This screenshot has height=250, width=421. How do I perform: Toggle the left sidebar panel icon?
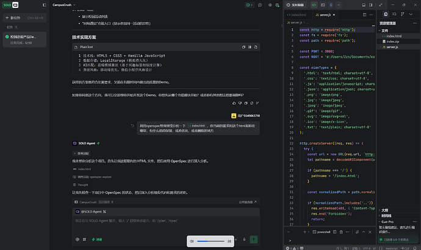[x=45, y=5]
